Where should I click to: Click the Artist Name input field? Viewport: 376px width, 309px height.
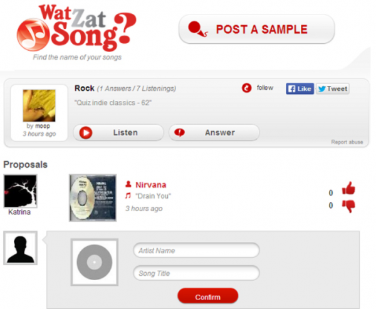[x=196, y=251]
